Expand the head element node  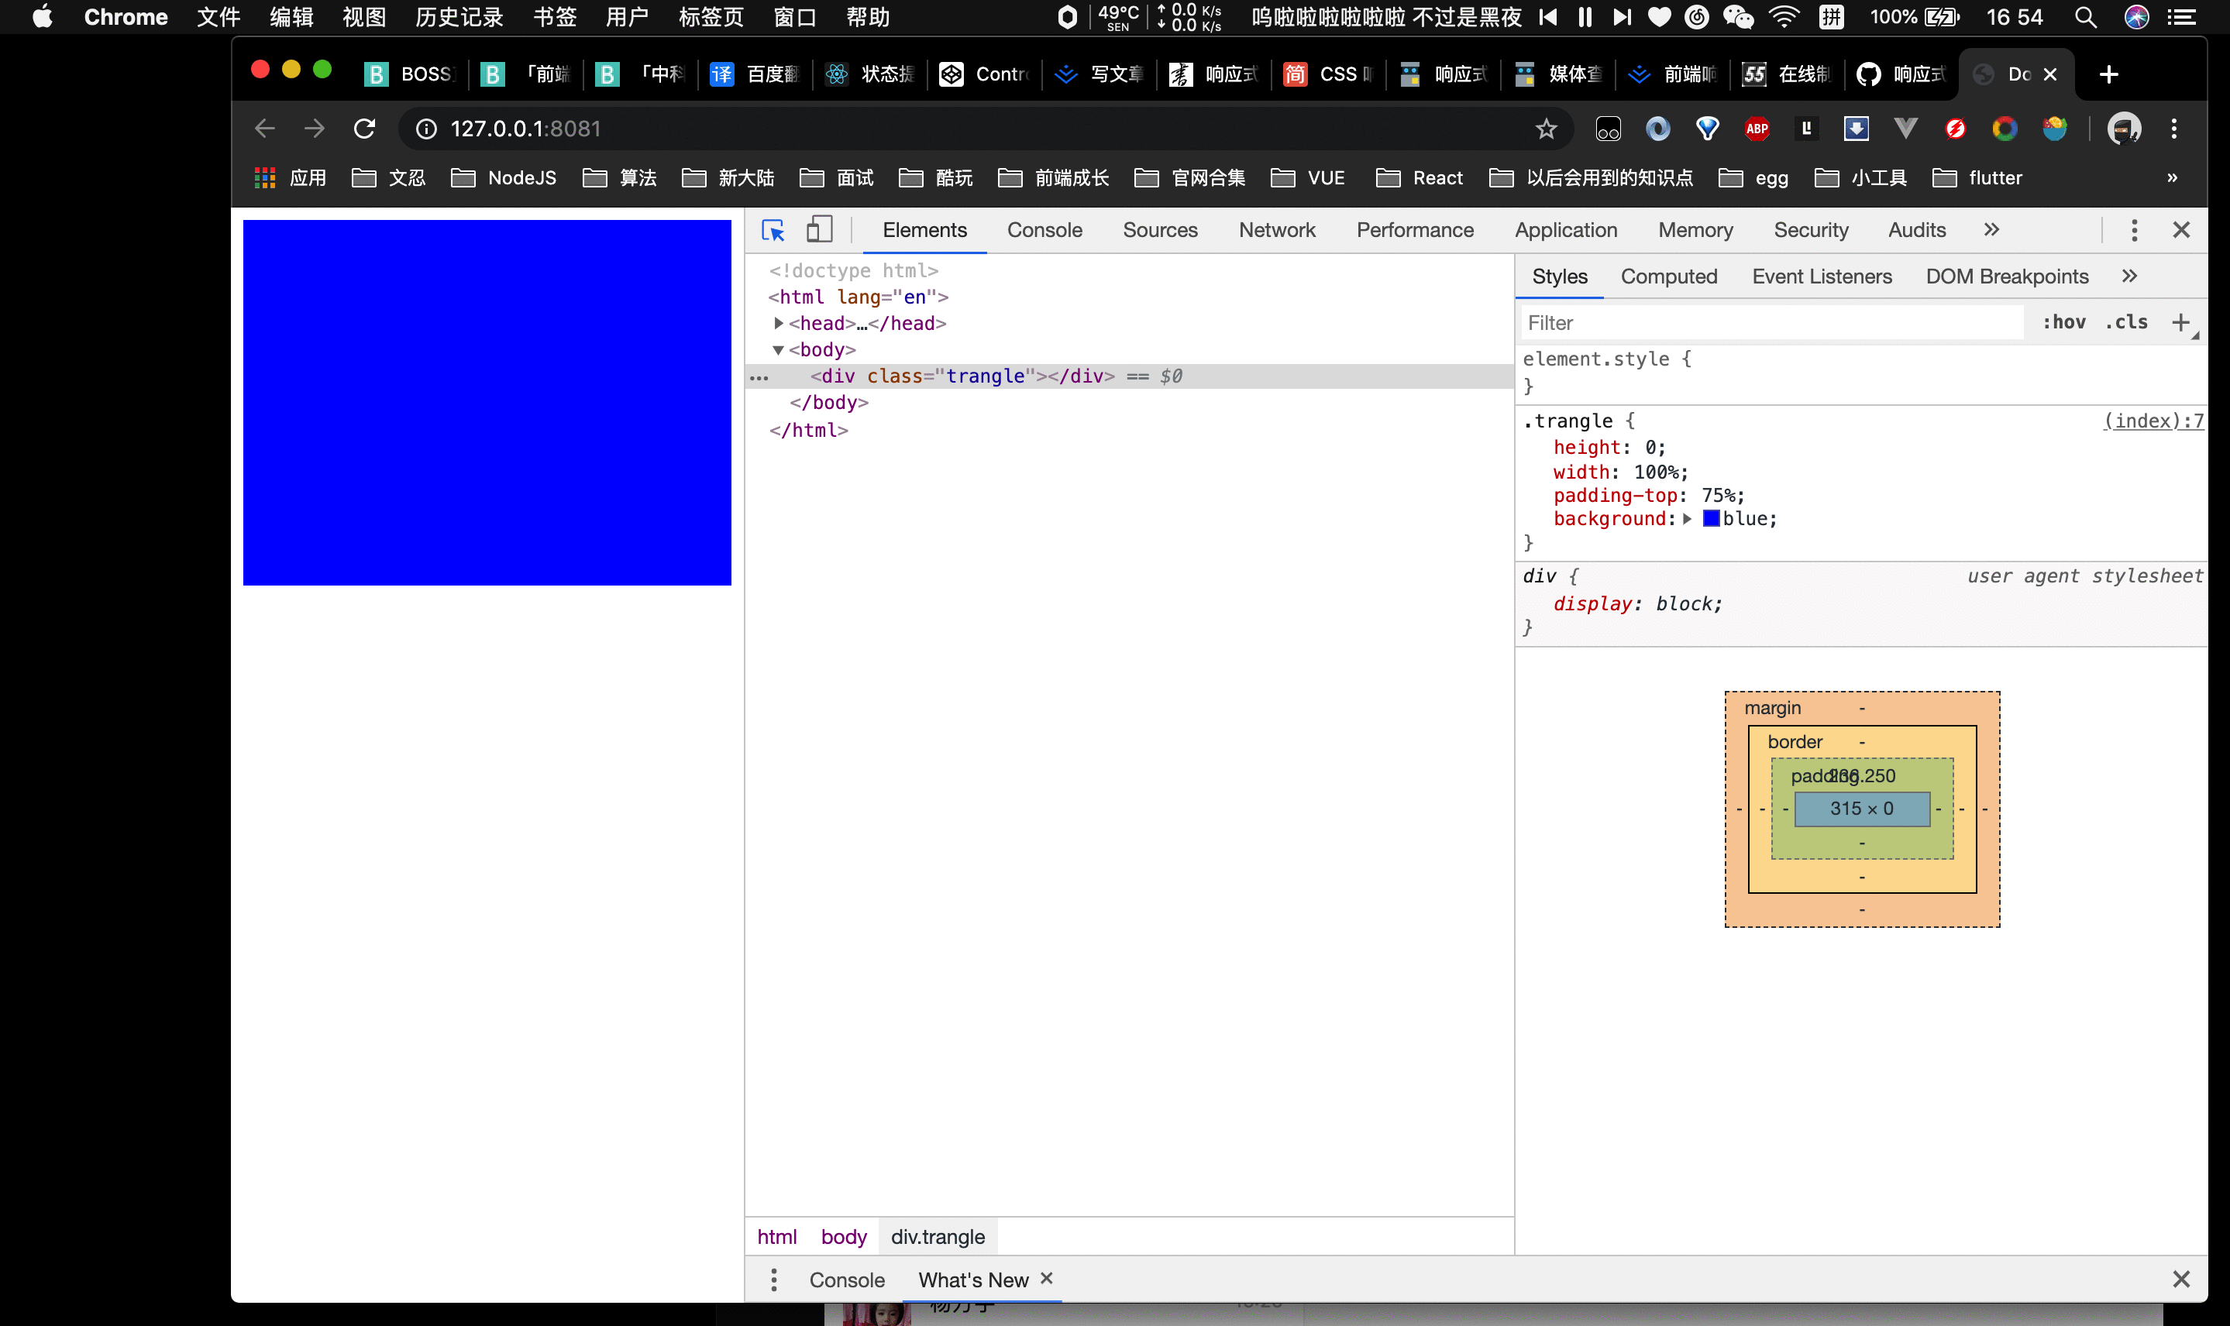pos(779,324)
